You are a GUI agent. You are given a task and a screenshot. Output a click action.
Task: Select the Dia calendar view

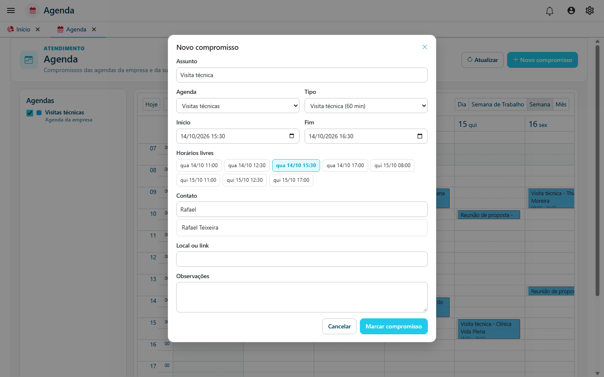pos(462,104)
